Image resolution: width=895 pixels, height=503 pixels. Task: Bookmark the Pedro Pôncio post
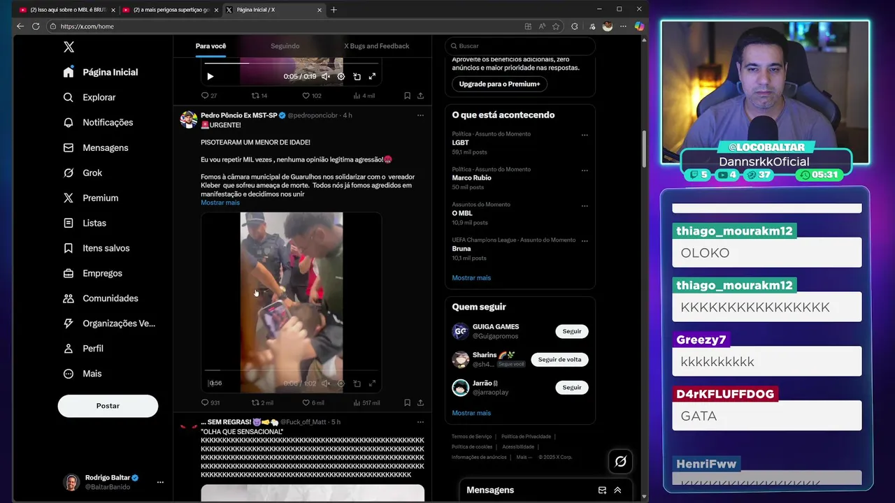[407, 402]
